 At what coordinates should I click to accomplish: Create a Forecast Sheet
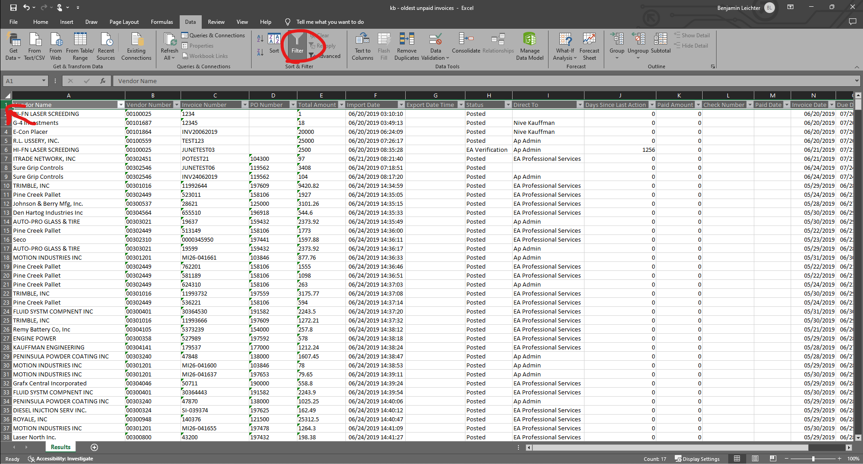click(589, 47)
